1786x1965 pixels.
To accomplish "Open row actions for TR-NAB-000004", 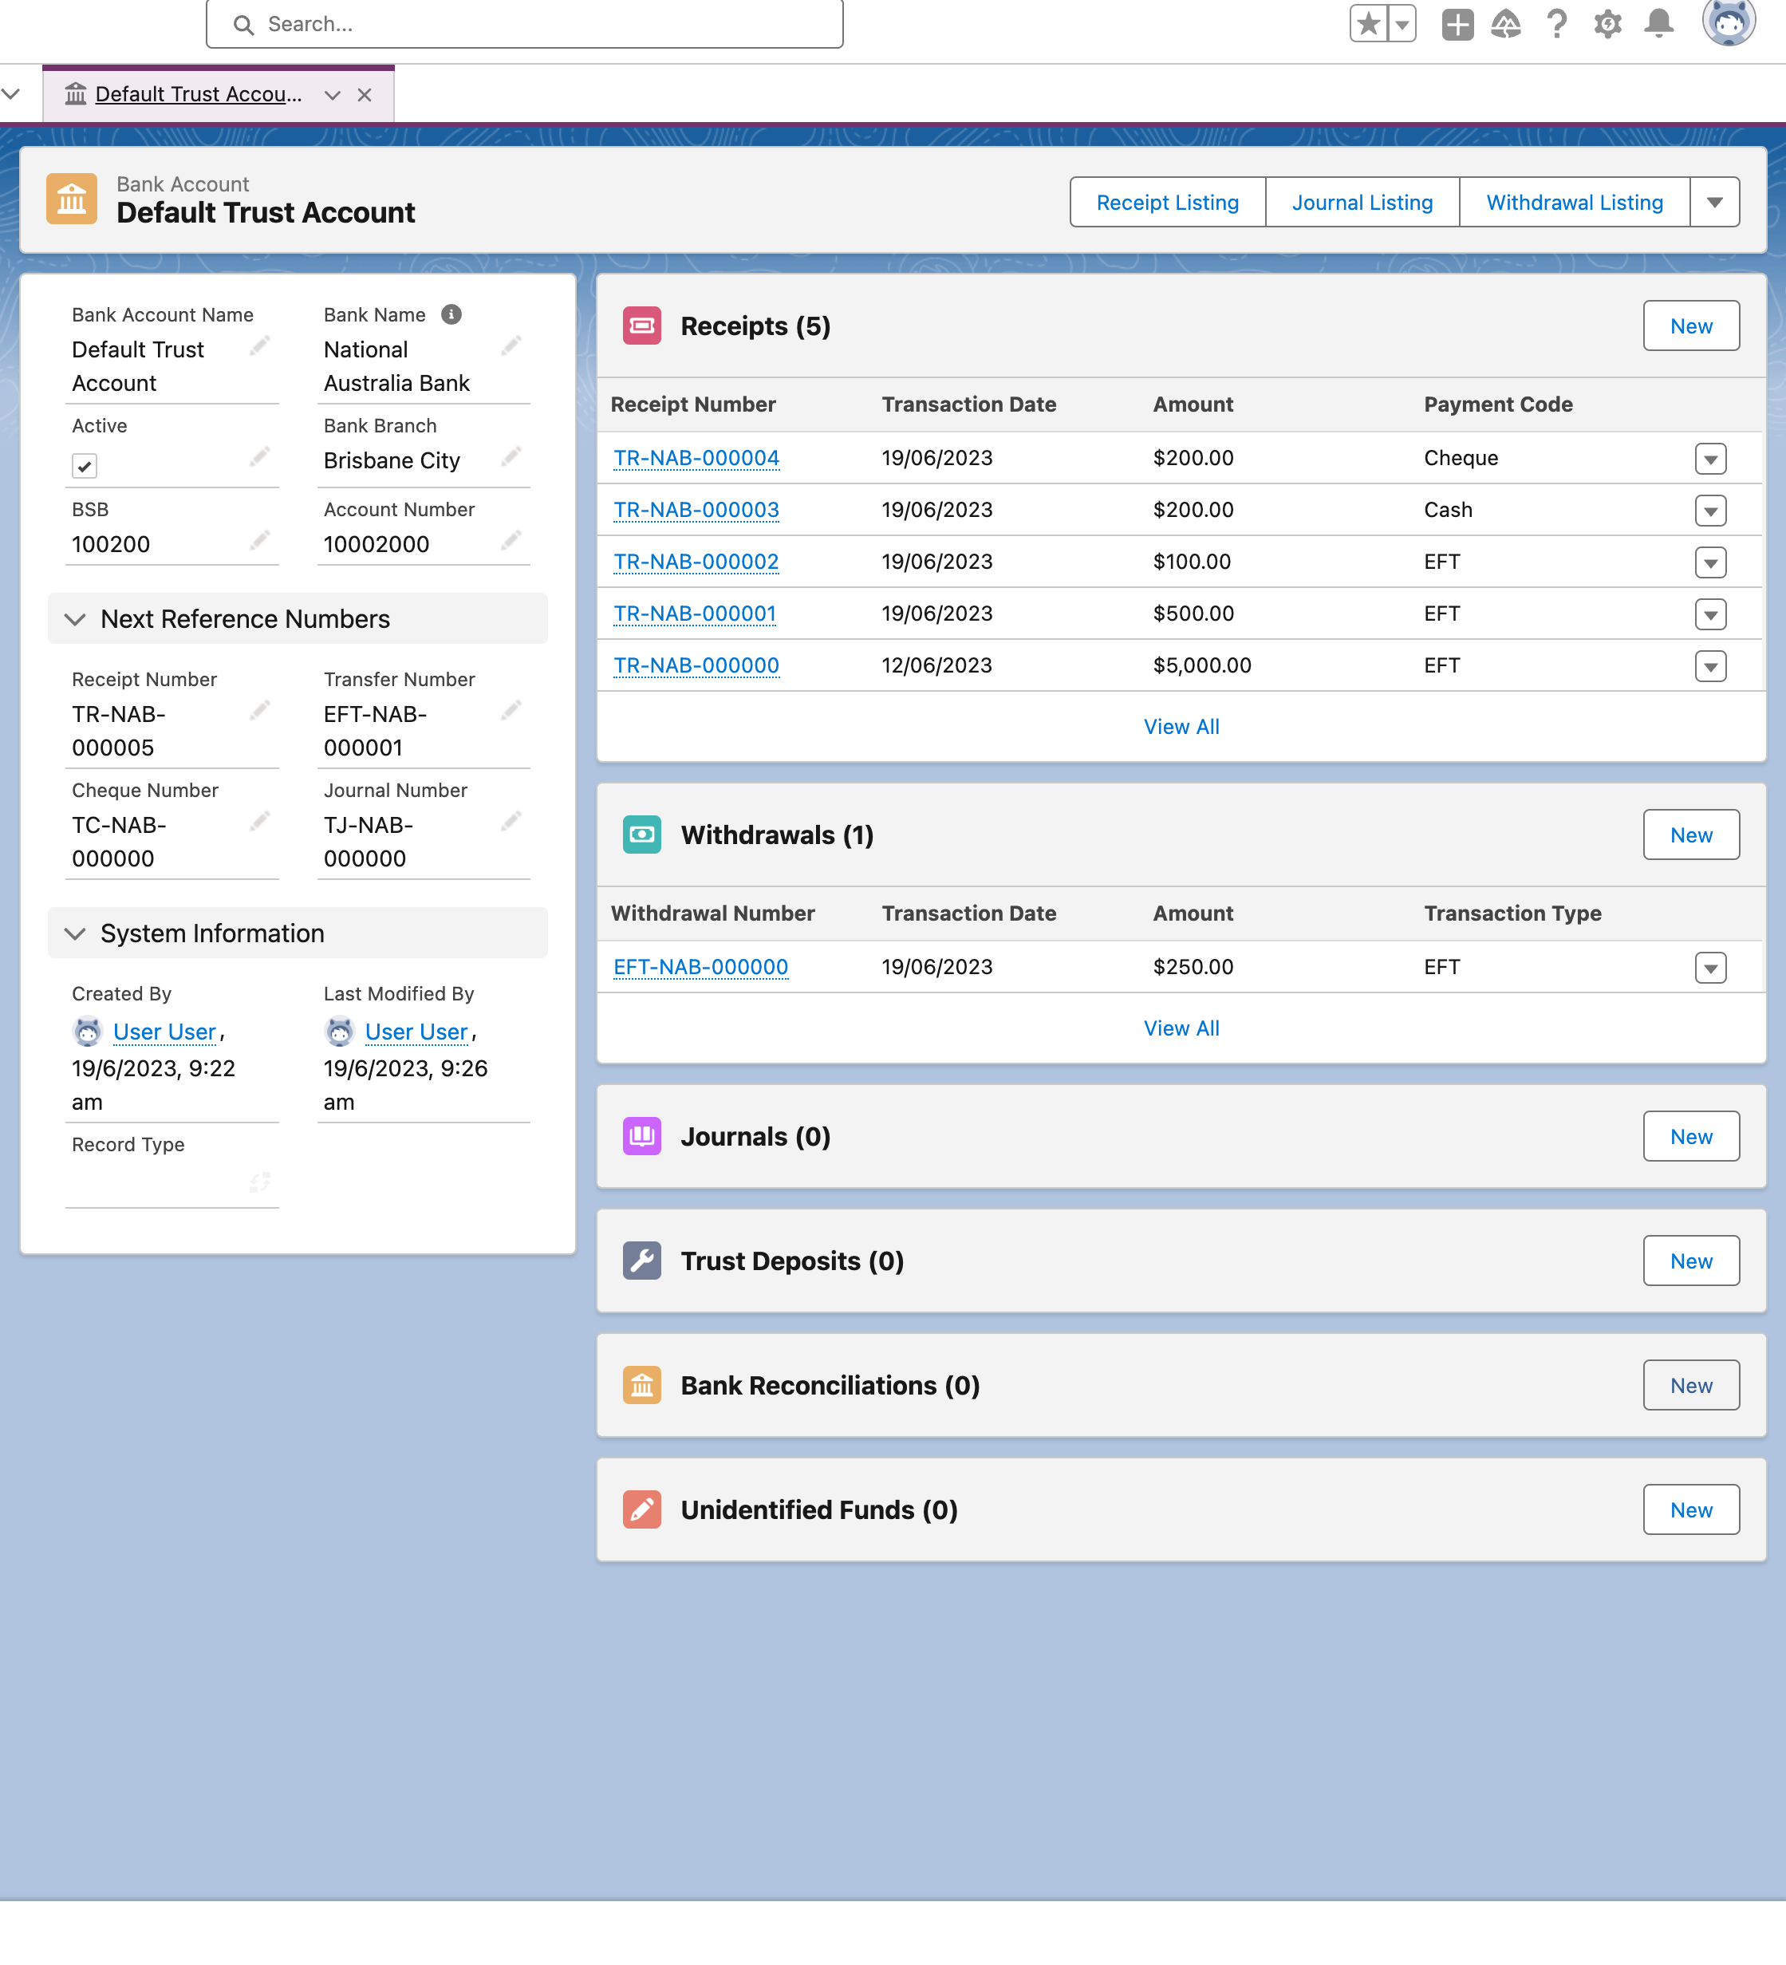I will coord(1710,458).
